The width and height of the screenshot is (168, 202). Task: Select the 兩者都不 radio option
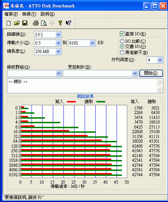pos(122,52)
